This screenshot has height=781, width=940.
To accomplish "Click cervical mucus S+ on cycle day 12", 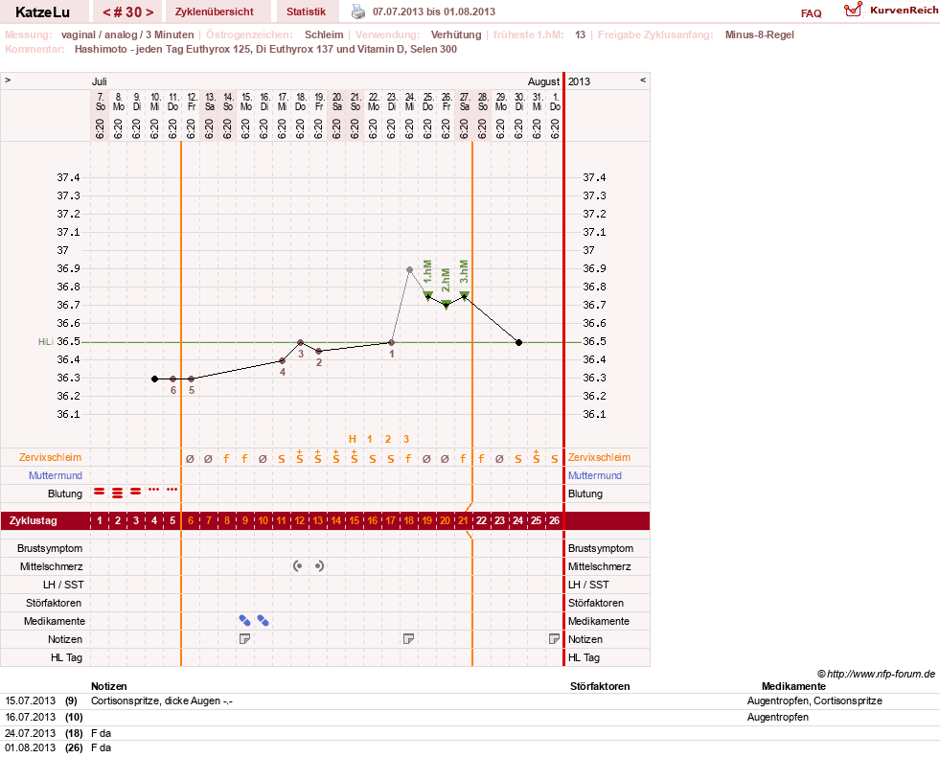I will tap(300, 457).
